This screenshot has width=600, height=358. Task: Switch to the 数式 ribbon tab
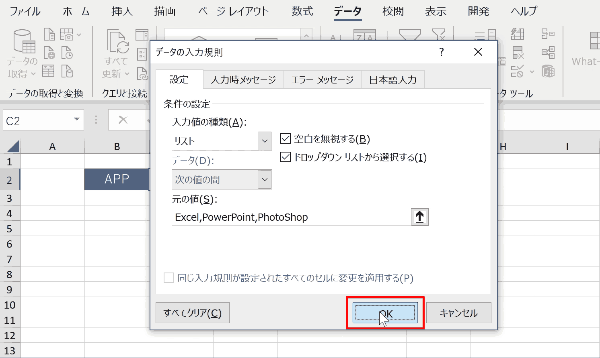coord(302,11)
